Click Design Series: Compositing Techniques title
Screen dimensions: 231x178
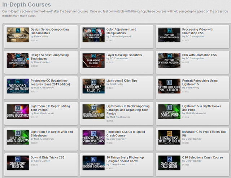[x=50, y=57]
